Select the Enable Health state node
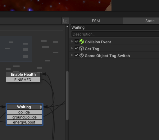 coord(23,75)
